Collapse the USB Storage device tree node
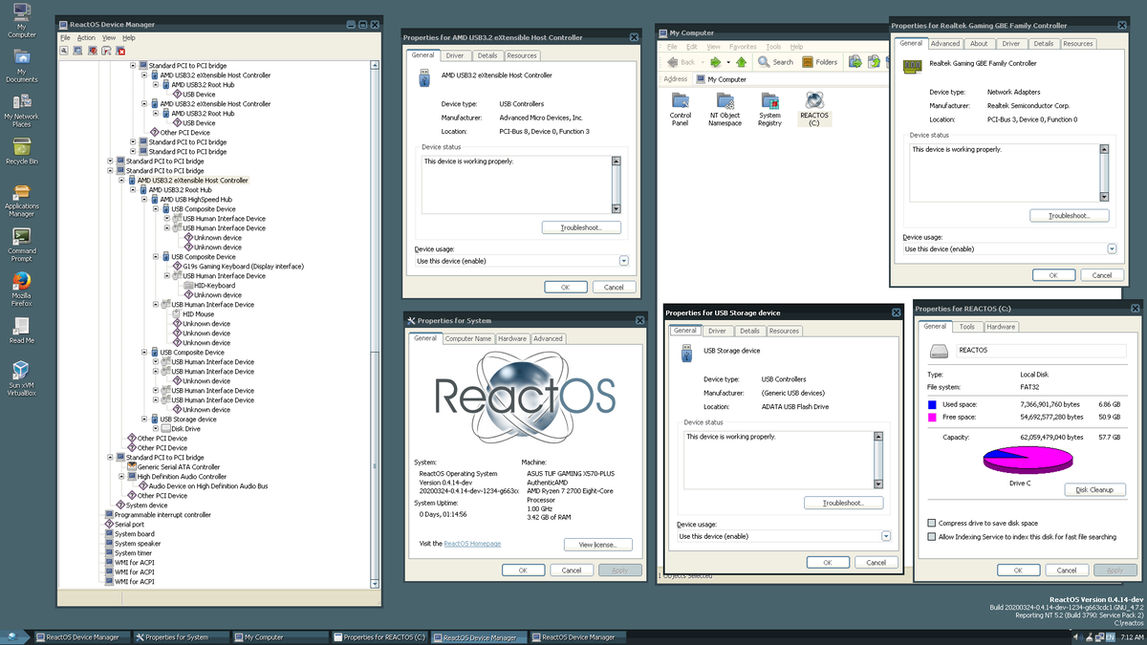 tap(143, 419)
